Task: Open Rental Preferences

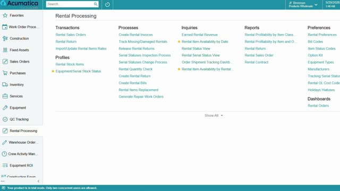Action: (322, 34)
